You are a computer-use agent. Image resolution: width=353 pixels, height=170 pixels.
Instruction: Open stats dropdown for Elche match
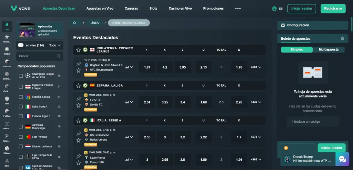(129, 102)
